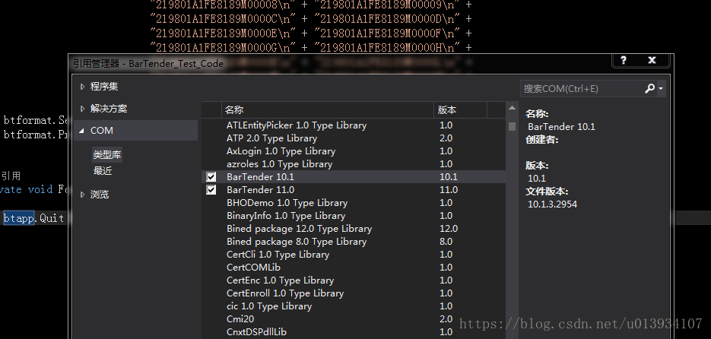Click btapp.Quit in the code editor

(x=33, y=218)
